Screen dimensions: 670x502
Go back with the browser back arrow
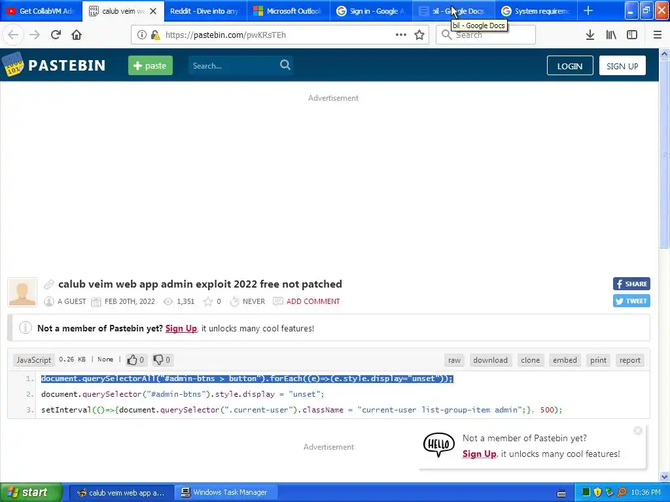coord(13,35)
